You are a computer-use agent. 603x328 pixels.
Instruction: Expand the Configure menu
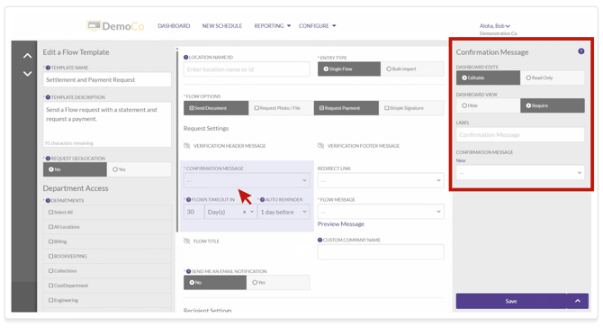tap(318, 26)
